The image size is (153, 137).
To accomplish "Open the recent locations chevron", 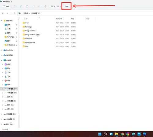I will click(11, 13).
